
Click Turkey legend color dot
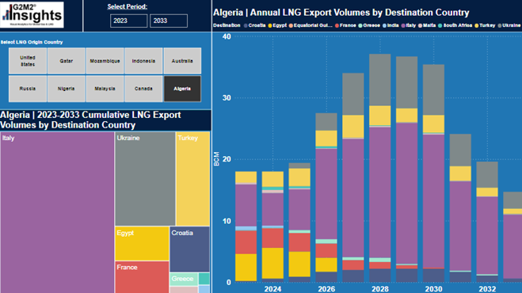477,25
